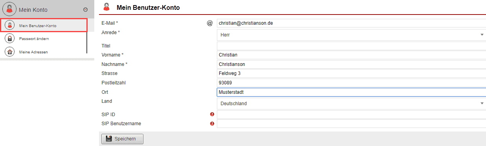Click the @ icon next to E-Mail
The height and width of the screenshot is (146, 486).
[x=210, y=23]
